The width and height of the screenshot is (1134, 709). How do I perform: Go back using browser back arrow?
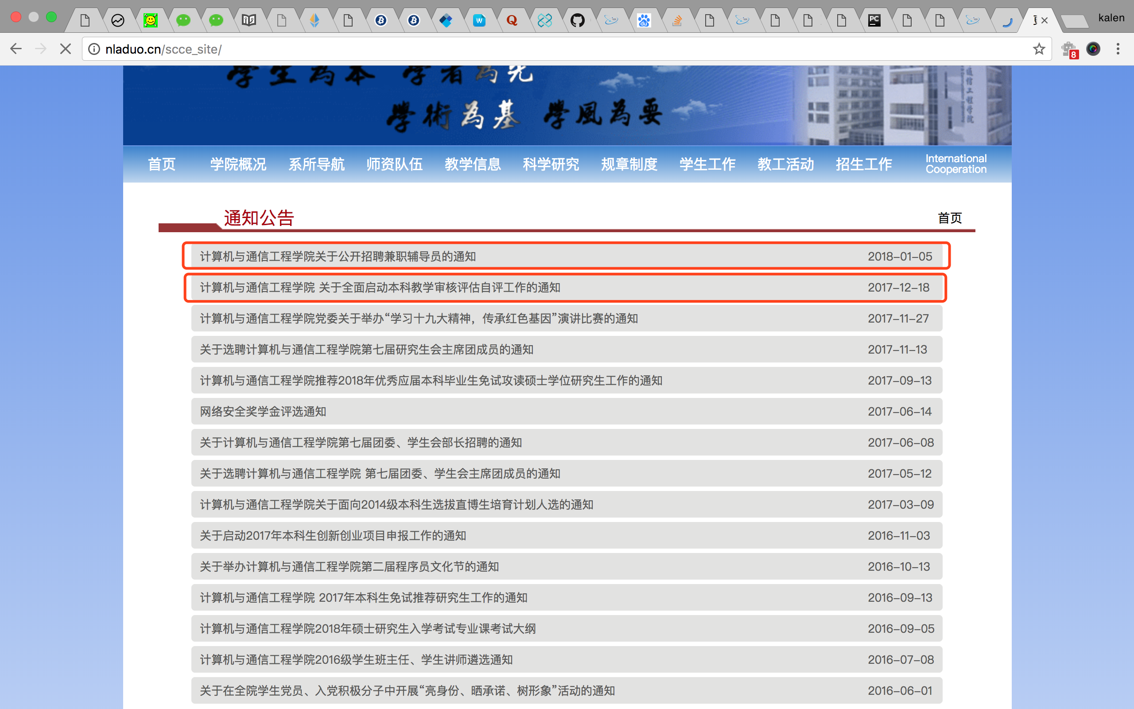[16, 49]
